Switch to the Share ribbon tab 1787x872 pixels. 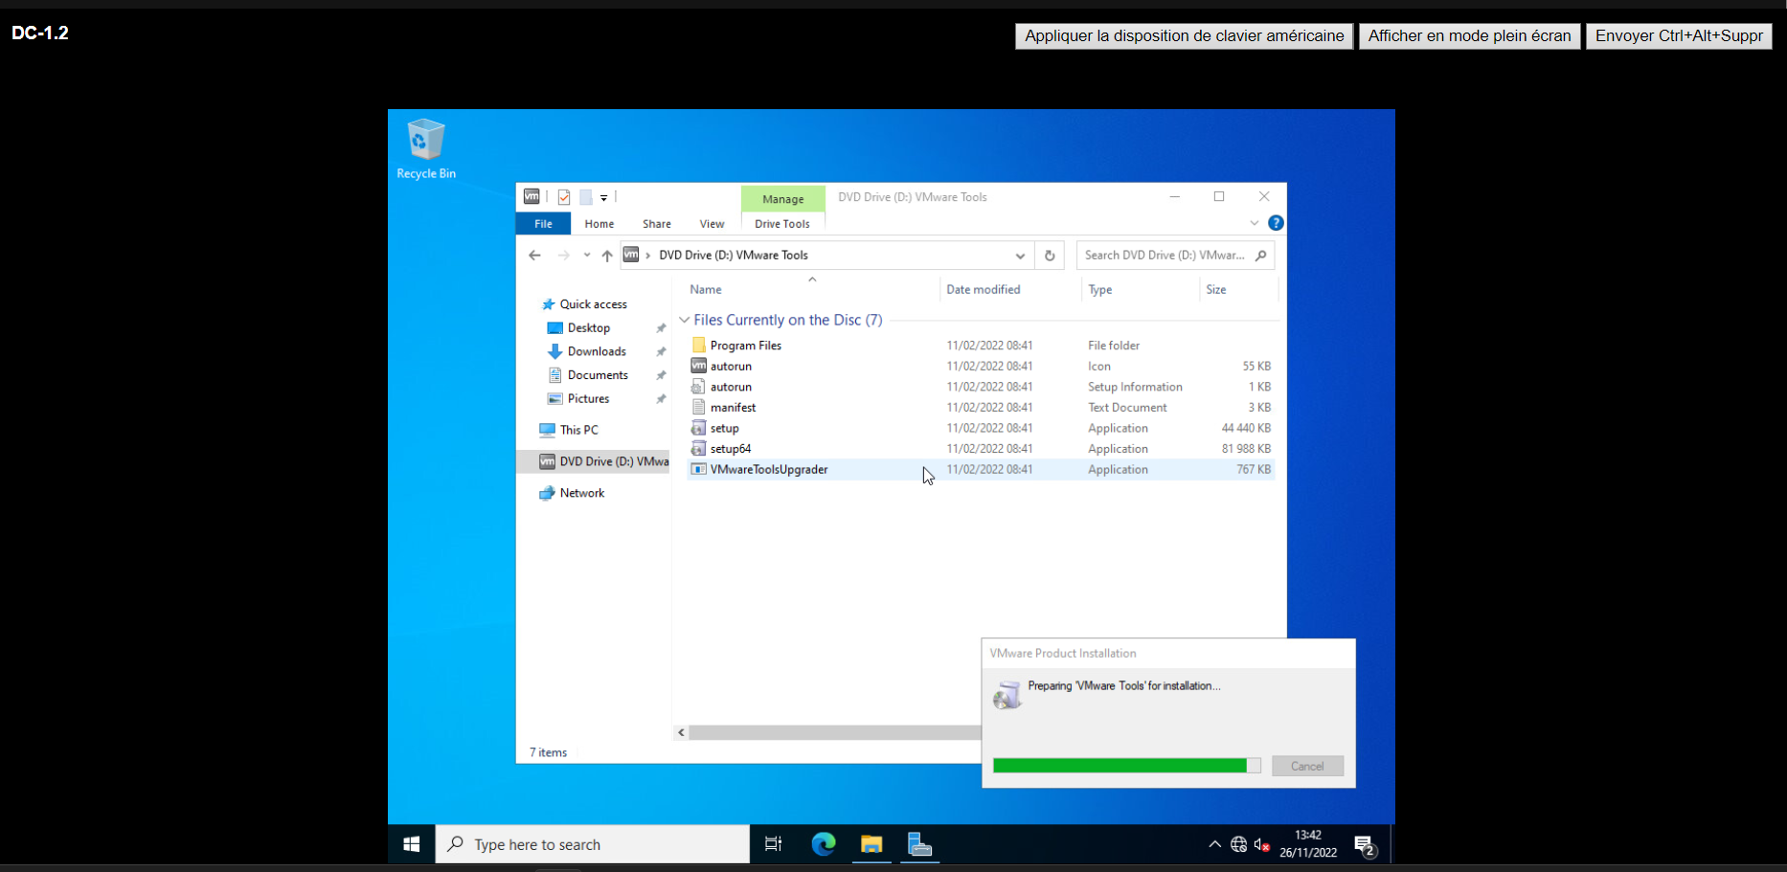pyautogui.click(x=657, y=224)
